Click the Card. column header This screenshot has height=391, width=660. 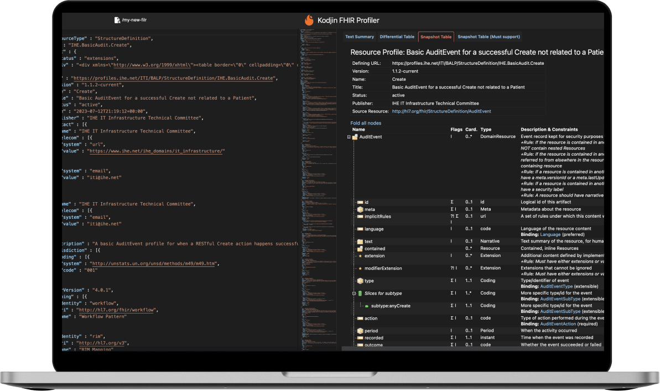[471, 130]
